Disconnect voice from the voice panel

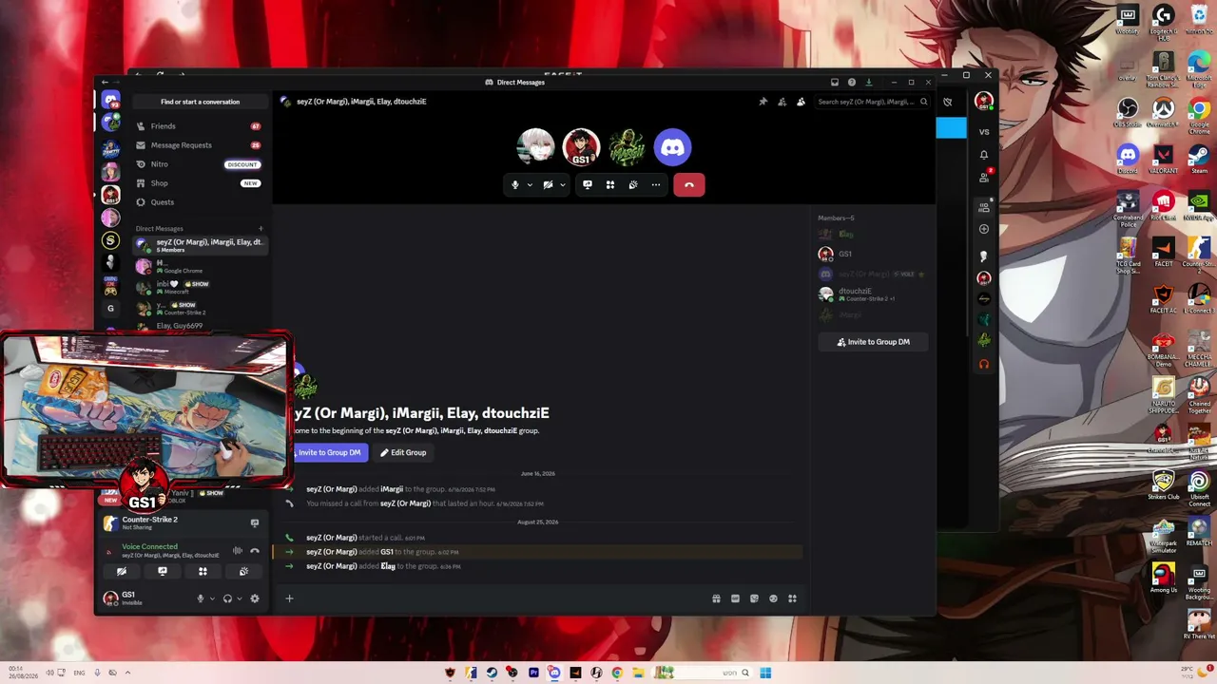254,551
